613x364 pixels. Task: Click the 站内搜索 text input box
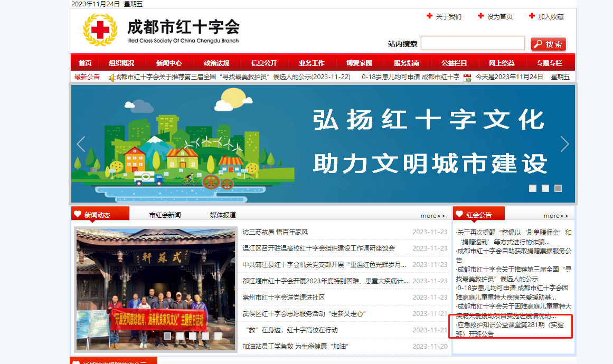[x=473, y=43]
